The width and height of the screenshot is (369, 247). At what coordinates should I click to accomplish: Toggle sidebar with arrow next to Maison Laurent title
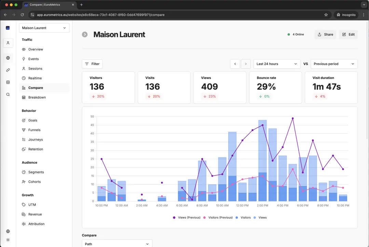[85, 34]
